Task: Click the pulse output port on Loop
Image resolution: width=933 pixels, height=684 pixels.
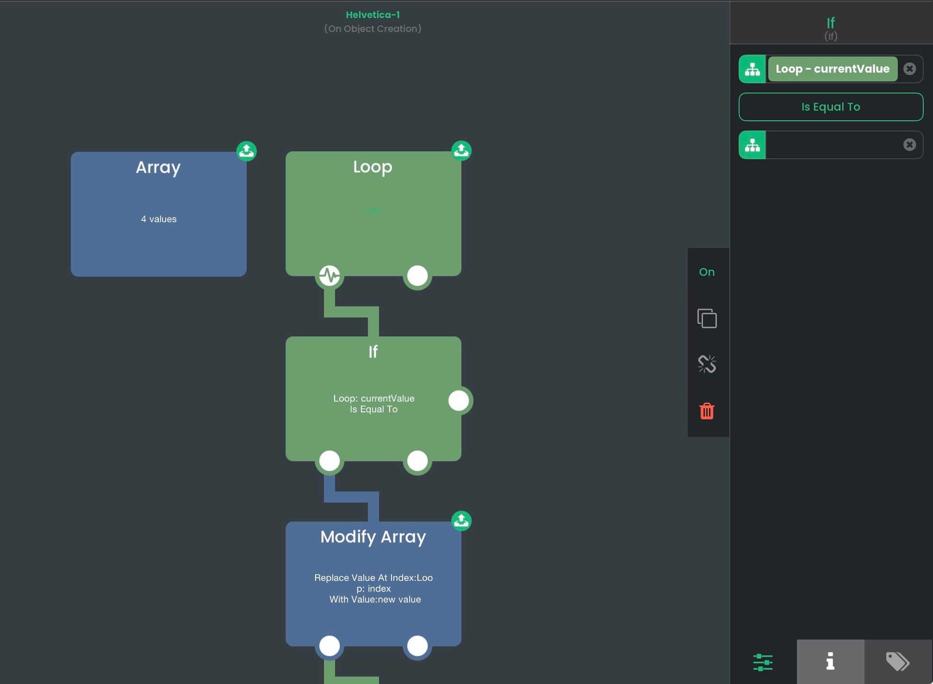Action: [330, 276]
